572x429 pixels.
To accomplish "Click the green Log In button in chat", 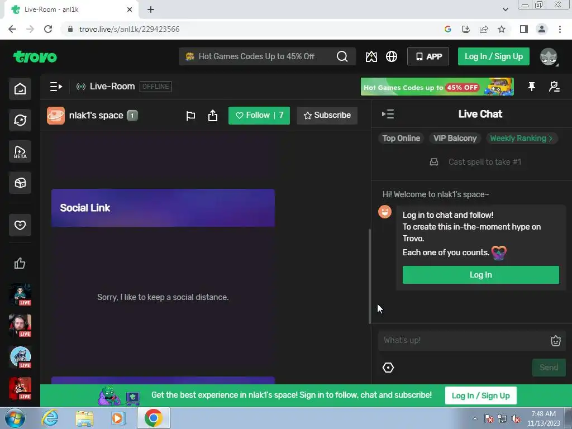I will [x=480, y=275].
